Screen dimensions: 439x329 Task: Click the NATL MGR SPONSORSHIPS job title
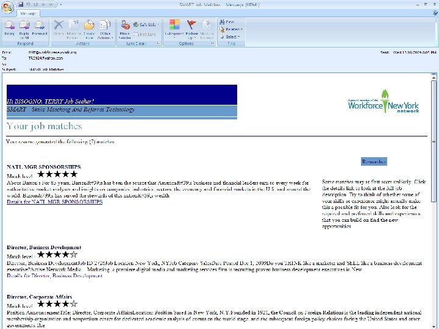click(x=44, y=167)
